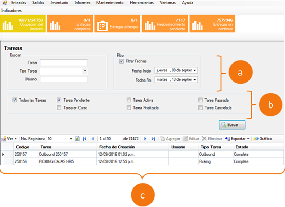285x207 pixels.
Task: Click the refresh records icon
Action: point(77,139)
